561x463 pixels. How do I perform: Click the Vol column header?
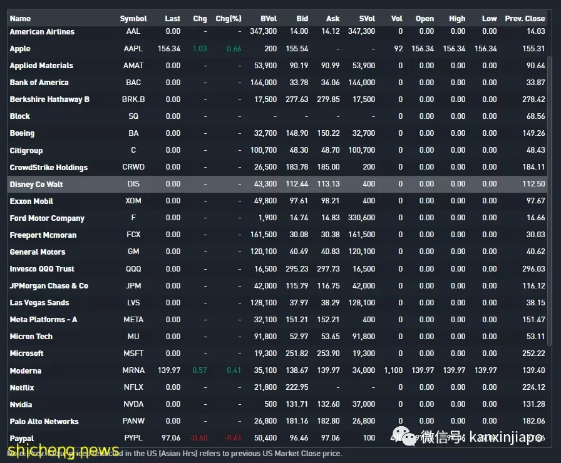[x=397, y=19]
